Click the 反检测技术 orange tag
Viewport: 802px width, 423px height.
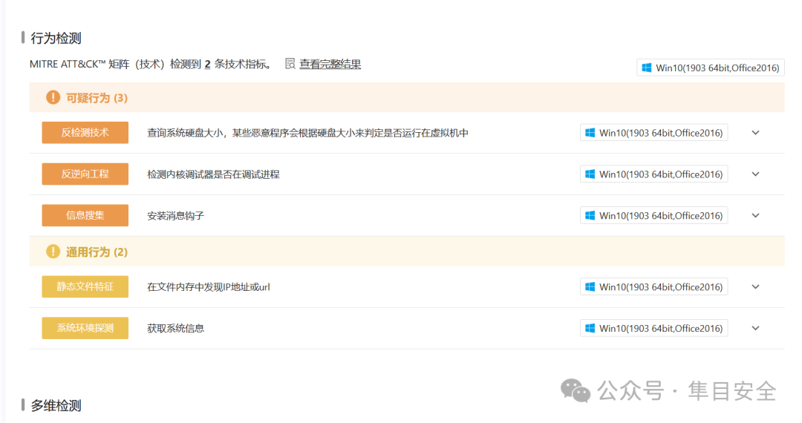[85, 132]
